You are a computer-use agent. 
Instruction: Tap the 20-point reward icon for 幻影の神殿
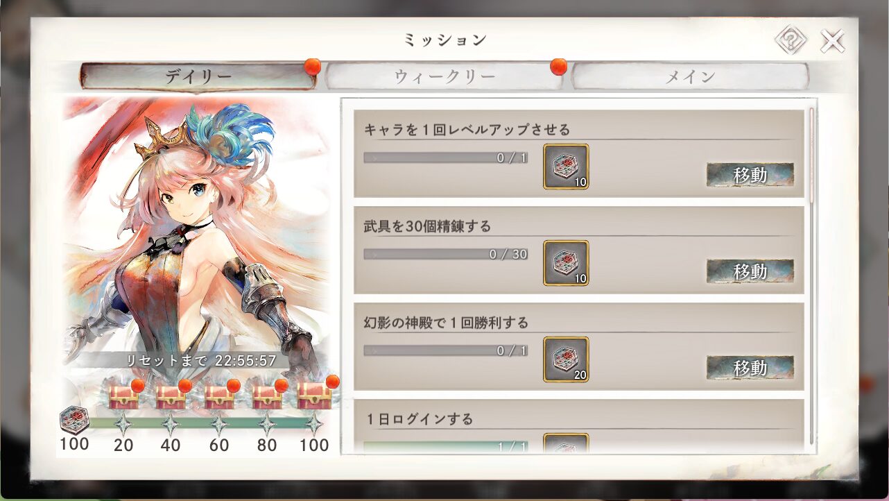pos(566,359)
